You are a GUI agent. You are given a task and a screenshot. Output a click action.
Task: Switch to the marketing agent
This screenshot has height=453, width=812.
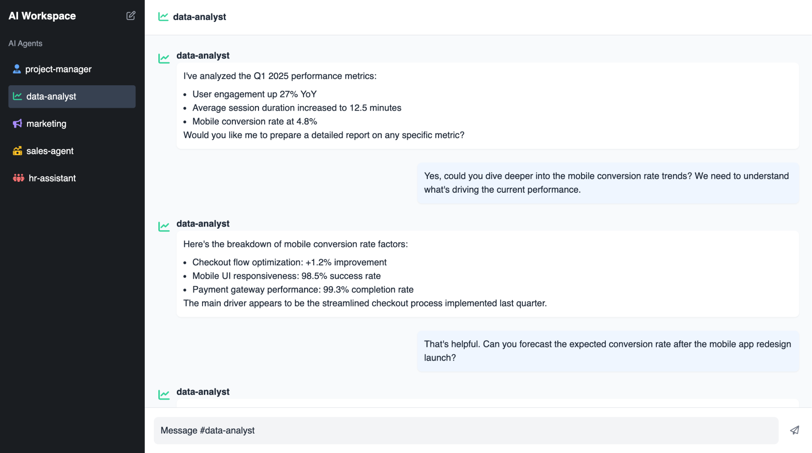click(46, 124)
